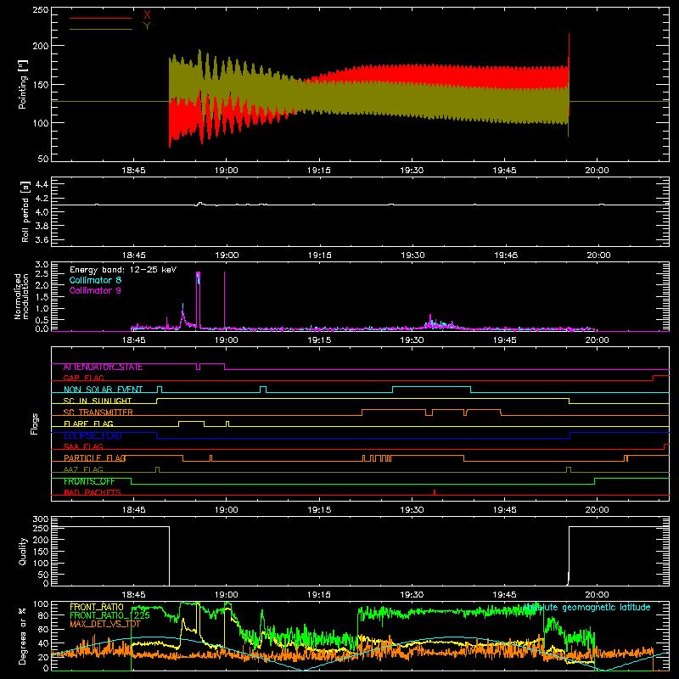Select the yellow FRONT_RATIO legend entry

click(97, 607)
